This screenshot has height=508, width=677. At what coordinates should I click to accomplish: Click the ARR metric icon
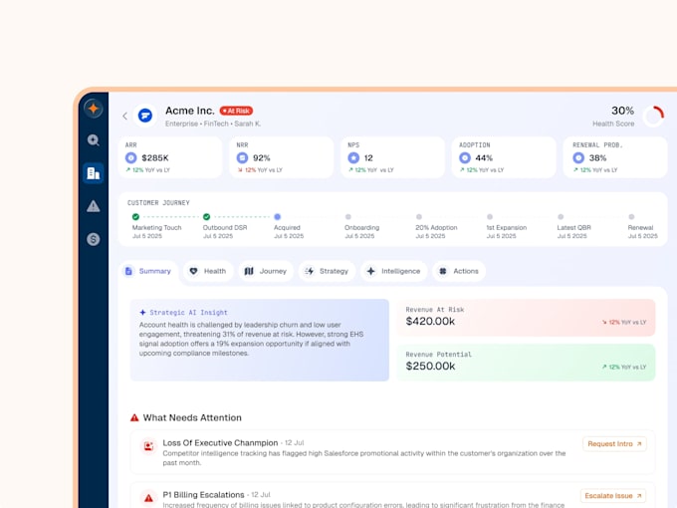(x=130, y=157)
